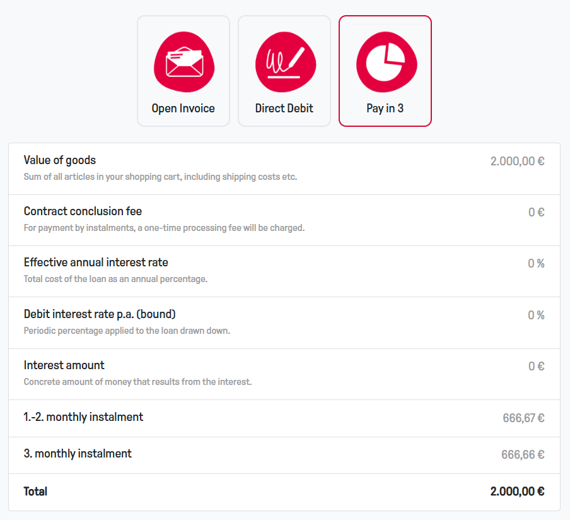Click the Open Invoice envelope icon

click(183, 62)
